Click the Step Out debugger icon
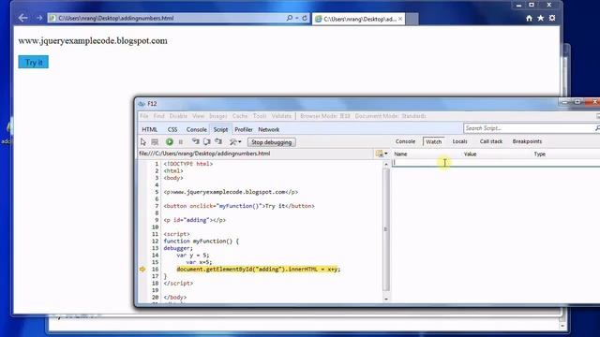600x337 pixels. pos(218,141)
